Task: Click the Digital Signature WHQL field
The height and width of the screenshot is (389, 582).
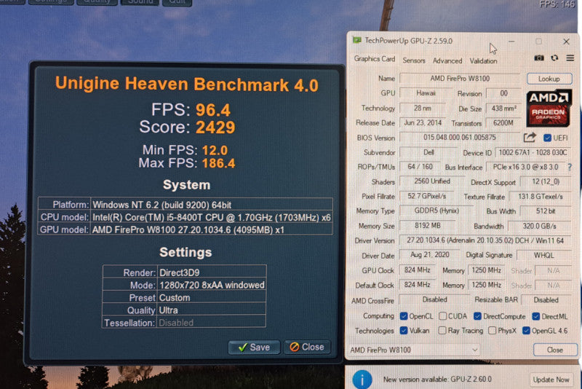Action: coord(543,255)
